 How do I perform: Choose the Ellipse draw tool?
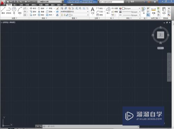[25, 11]
